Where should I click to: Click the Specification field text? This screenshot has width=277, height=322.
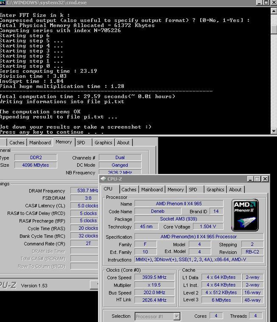[199, 237]
